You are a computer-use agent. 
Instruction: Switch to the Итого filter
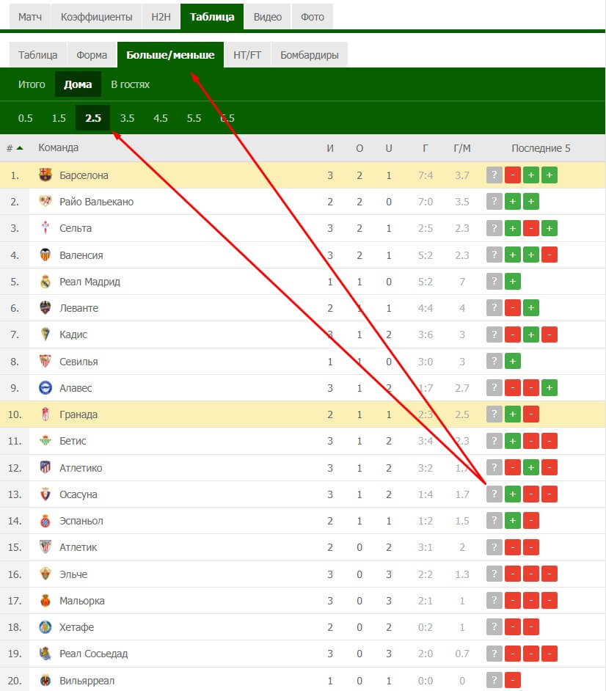(x=32, y=84)
